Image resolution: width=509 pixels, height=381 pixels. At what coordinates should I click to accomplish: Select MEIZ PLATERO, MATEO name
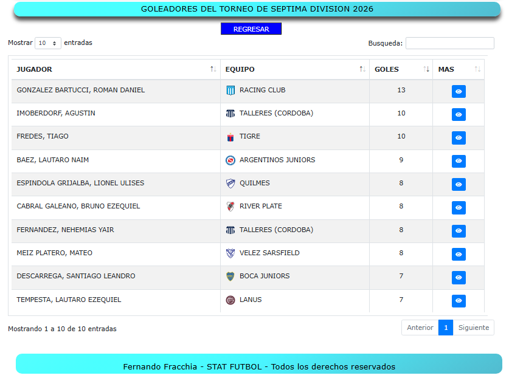(x=54, y=253)
